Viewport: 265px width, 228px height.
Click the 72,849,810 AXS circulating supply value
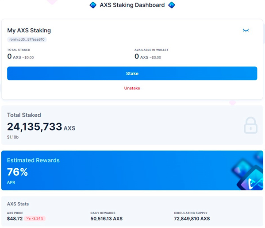pos(192,219)
